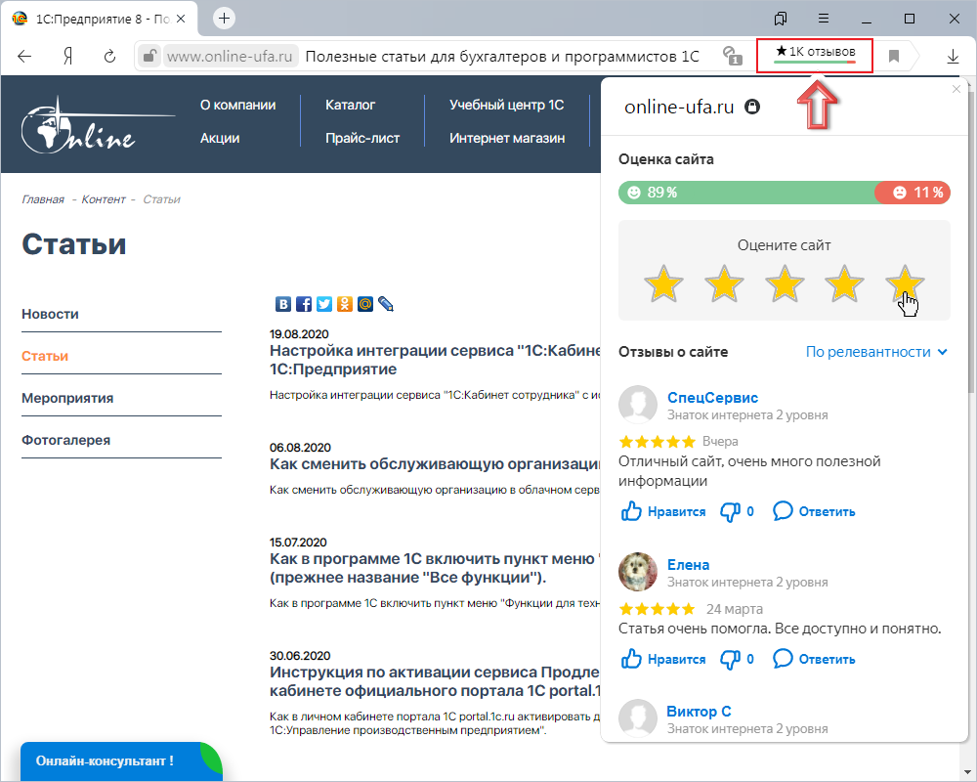Click the www.online-ufa.ru address field
Image resolution: width=977 pixels, height=782 pixels.
230,56
